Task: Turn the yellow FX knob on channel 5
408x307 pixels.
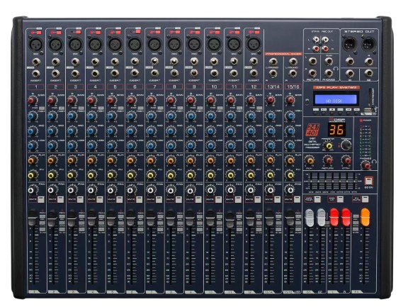Action: (111, 175)
